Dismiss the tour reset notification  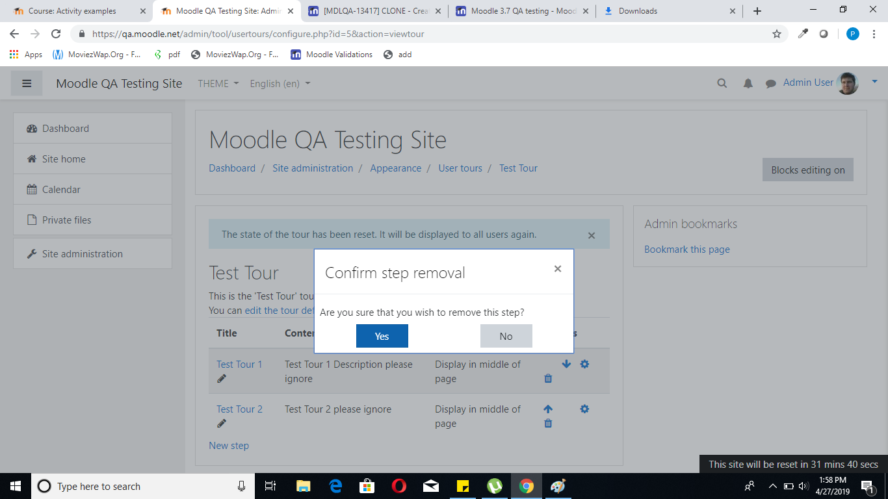point(592,235)
